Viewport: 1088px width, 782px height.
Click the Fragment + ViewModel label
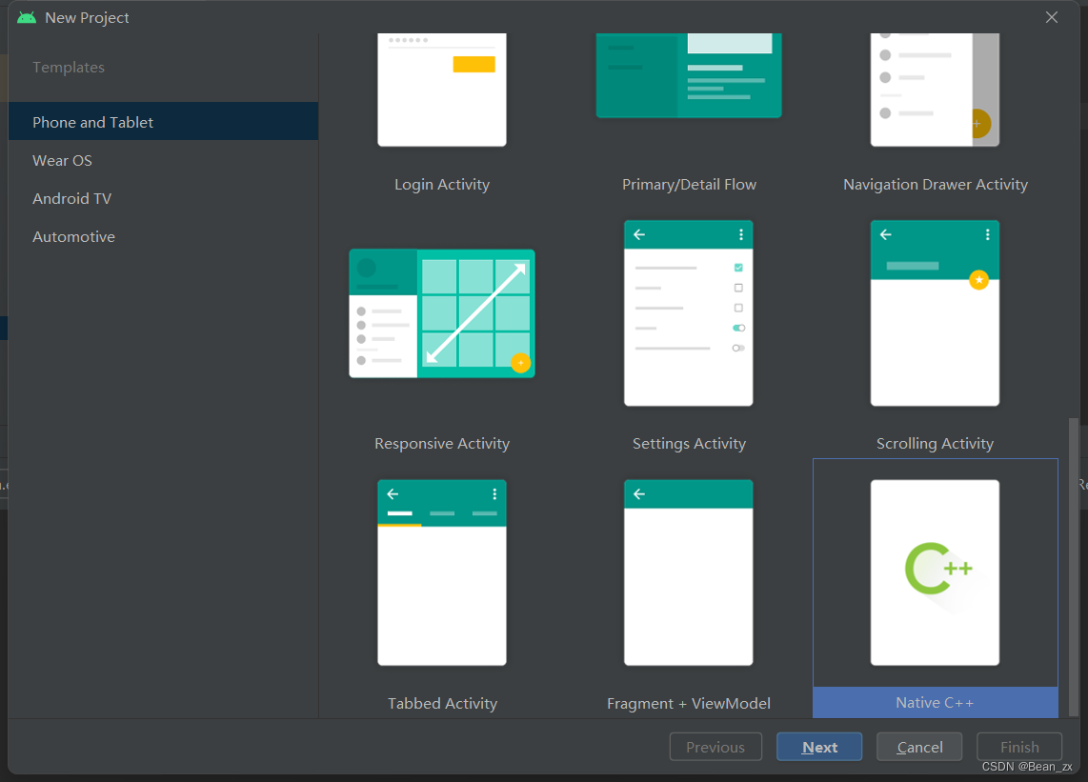[688, 703]
